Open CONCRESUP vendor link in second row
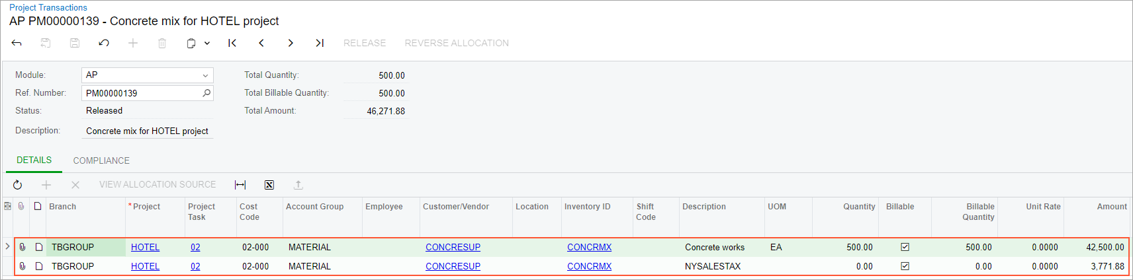 tap(453, 266)
